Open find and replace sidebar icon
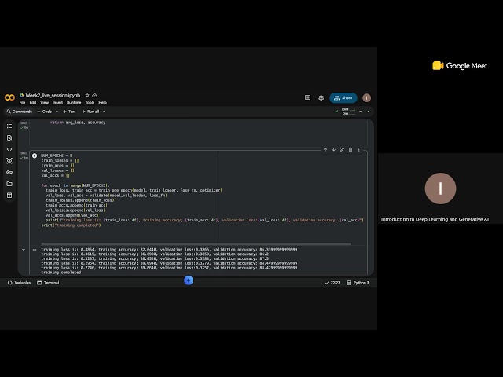503x377 pixels. [x=9, y=137]
